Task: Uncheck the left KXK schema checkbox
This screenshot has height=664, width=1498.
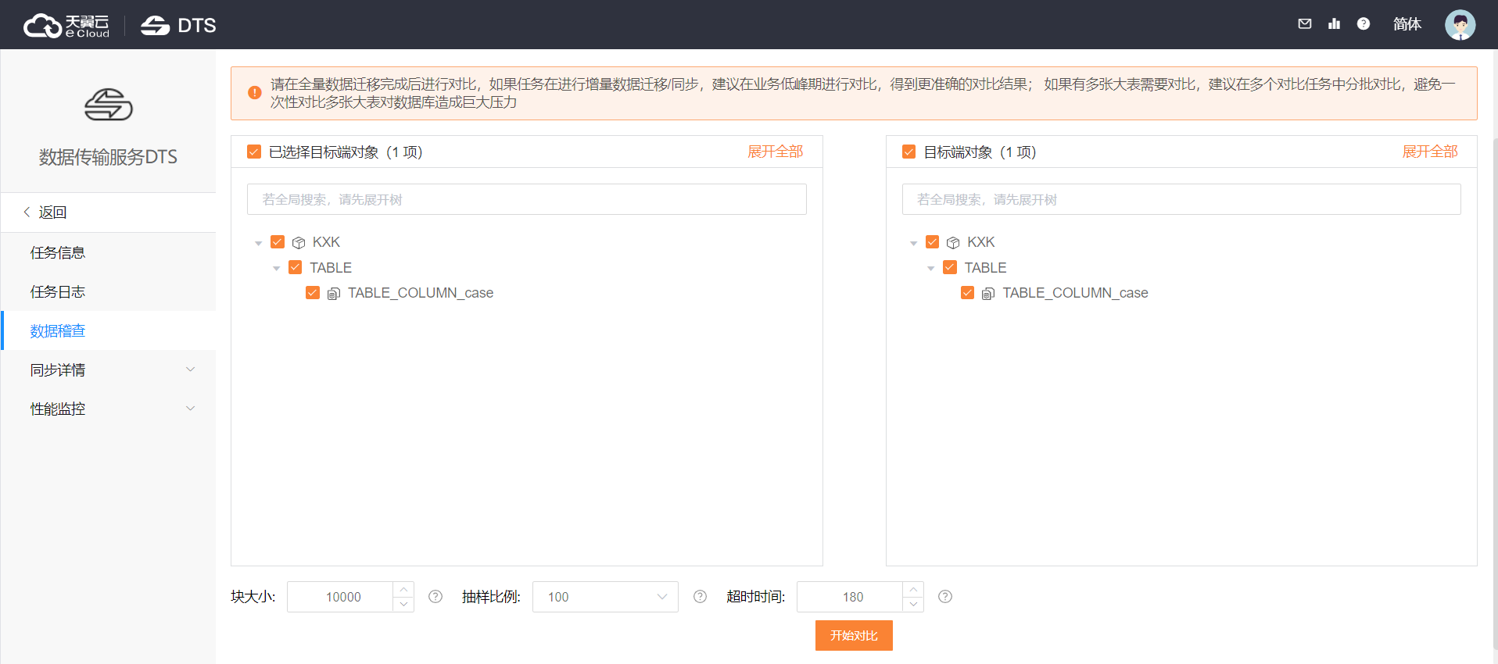Action: [278, 242]
